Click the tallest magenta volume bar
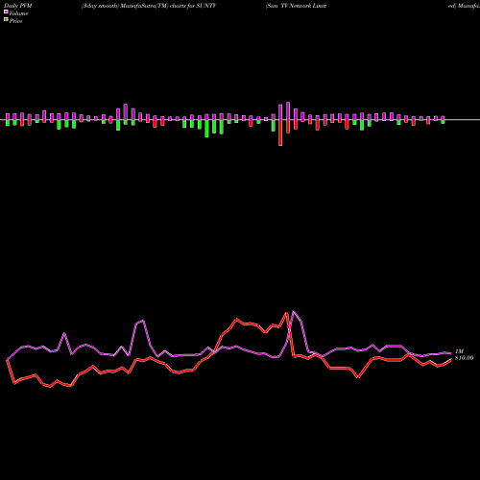 pos(288,110)
